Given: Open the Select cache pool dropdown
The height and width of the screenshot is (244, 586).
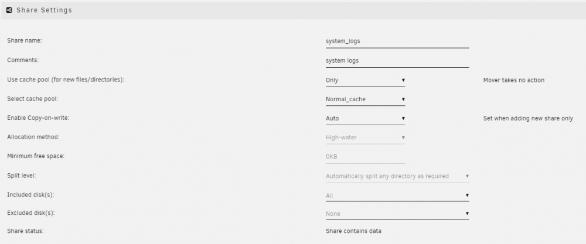Looking at the screenshot, I should tap(366, 99).
